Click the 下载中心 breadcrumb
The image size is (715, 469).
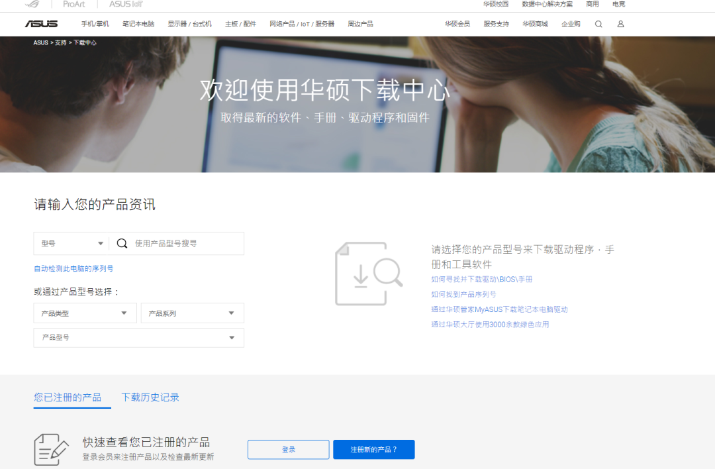click(x=85, y=42)
